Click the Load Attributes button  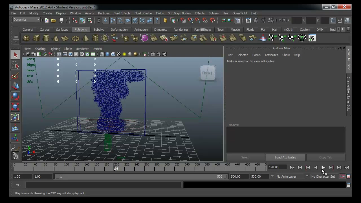285,157
